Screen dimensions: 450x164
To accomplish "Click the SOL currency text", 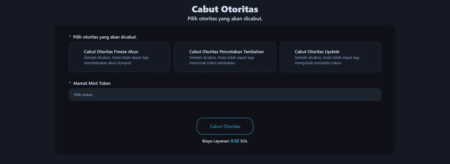I will [x=244, y=141].
